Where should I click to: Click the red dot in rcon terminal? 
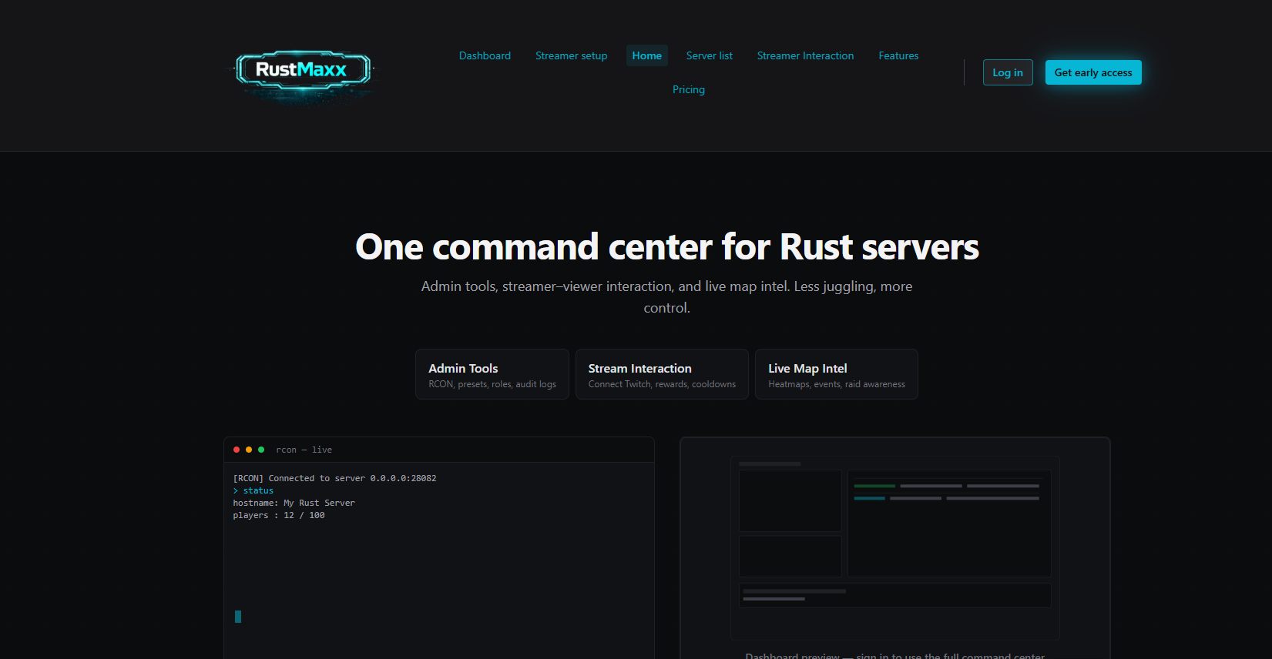(x=237, y=450)
